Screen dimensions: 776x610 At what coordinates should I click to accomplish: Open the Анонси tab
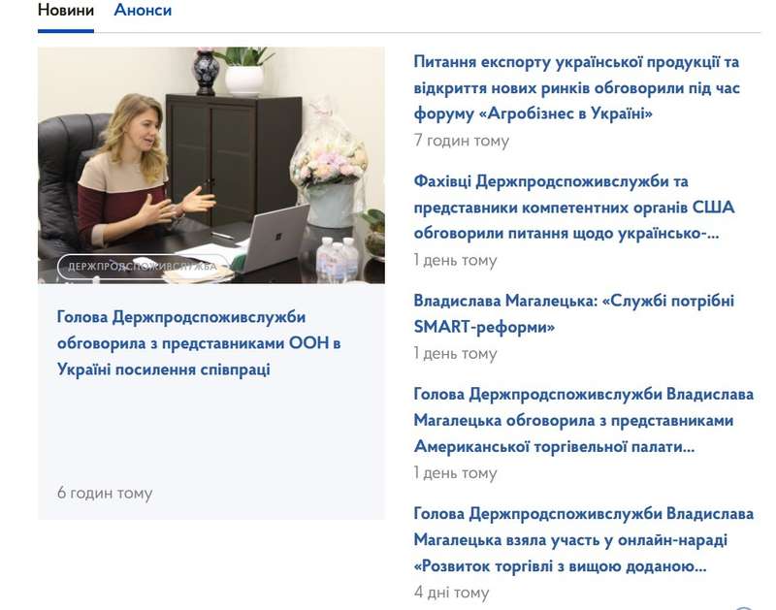(x=143, y=11)
